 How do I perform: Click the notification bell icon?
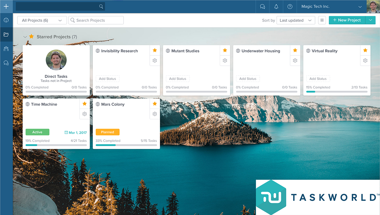point(276,7)
